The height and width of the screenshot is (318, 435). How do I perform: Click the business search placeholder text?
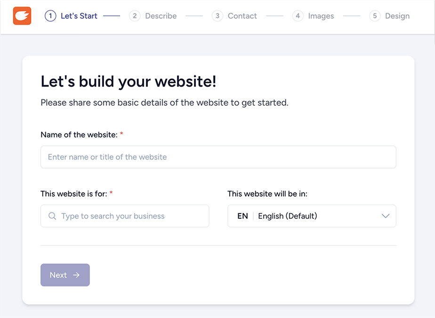coord(113,216)
